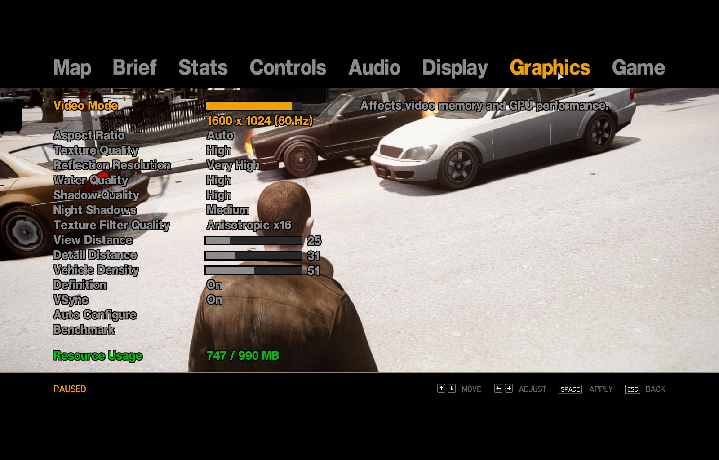719x460 pixels.
Task: Select the Definition setting label
Action: pyautogui.click(x=80, y=285)
